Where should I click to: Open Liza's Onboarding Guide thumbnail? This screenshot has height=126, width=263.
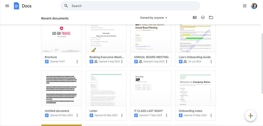click(x=196, y=38)
